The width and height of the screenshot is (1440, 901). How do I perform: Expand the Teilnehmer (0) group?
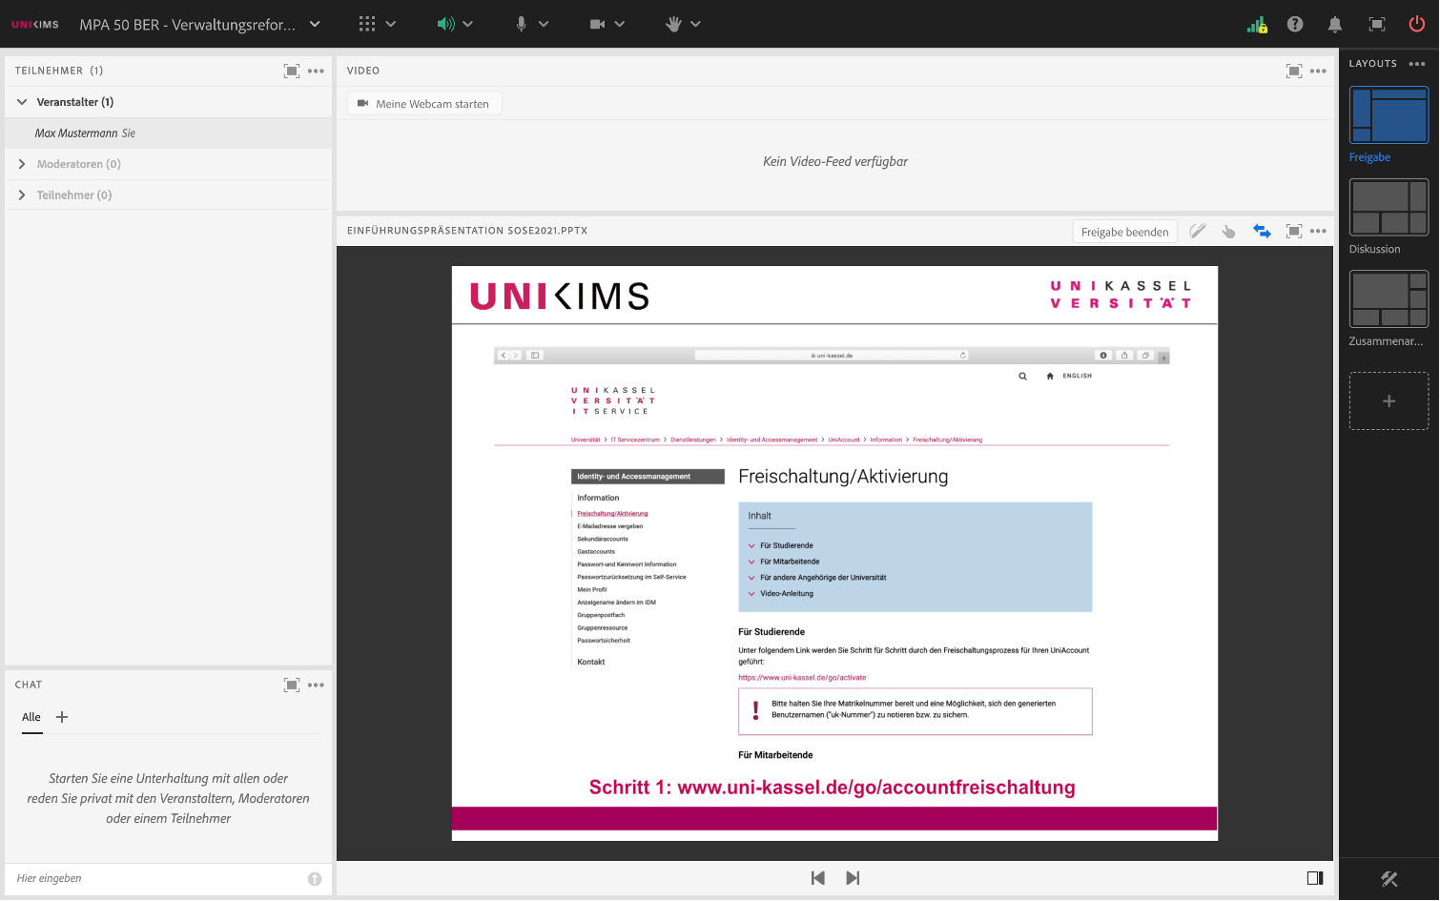coord(22,195)
